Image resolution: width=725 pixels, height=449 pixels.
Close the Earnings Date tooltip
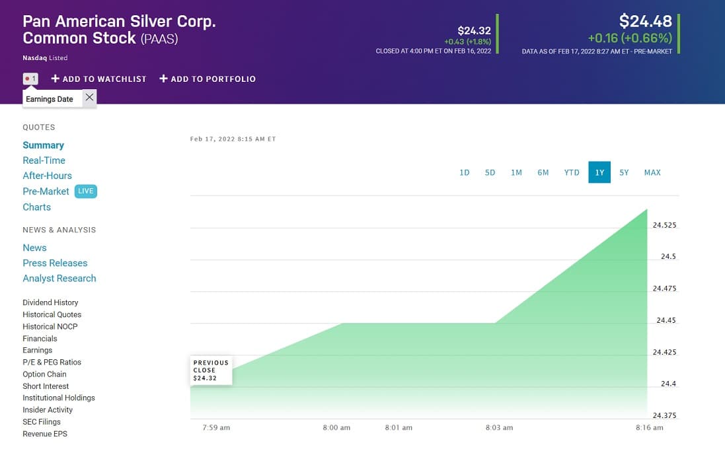(x=90, y=98)
